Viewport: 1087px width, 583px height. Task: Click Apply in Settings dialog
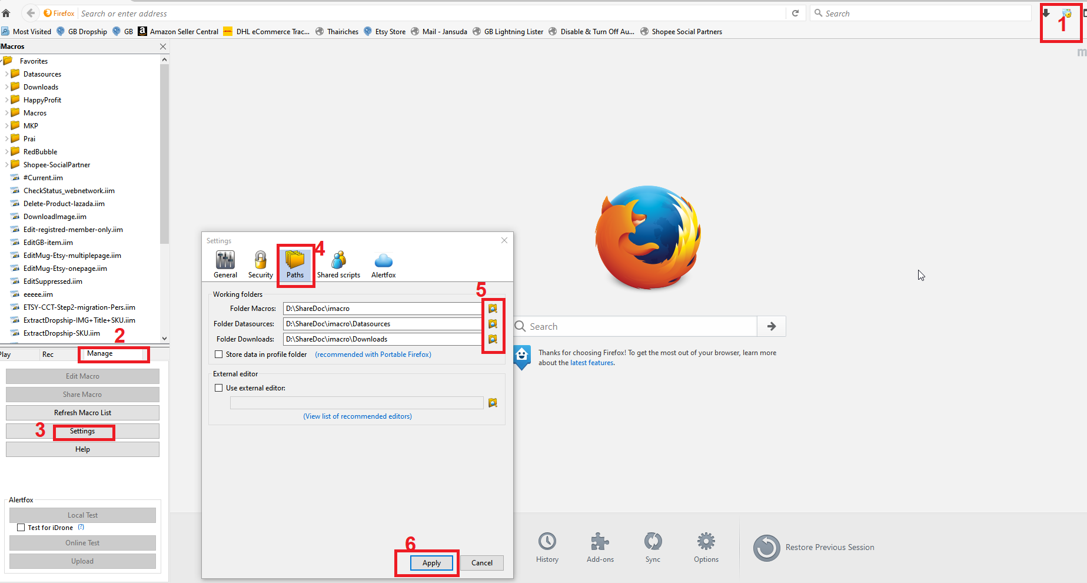(x=431, y=563)
